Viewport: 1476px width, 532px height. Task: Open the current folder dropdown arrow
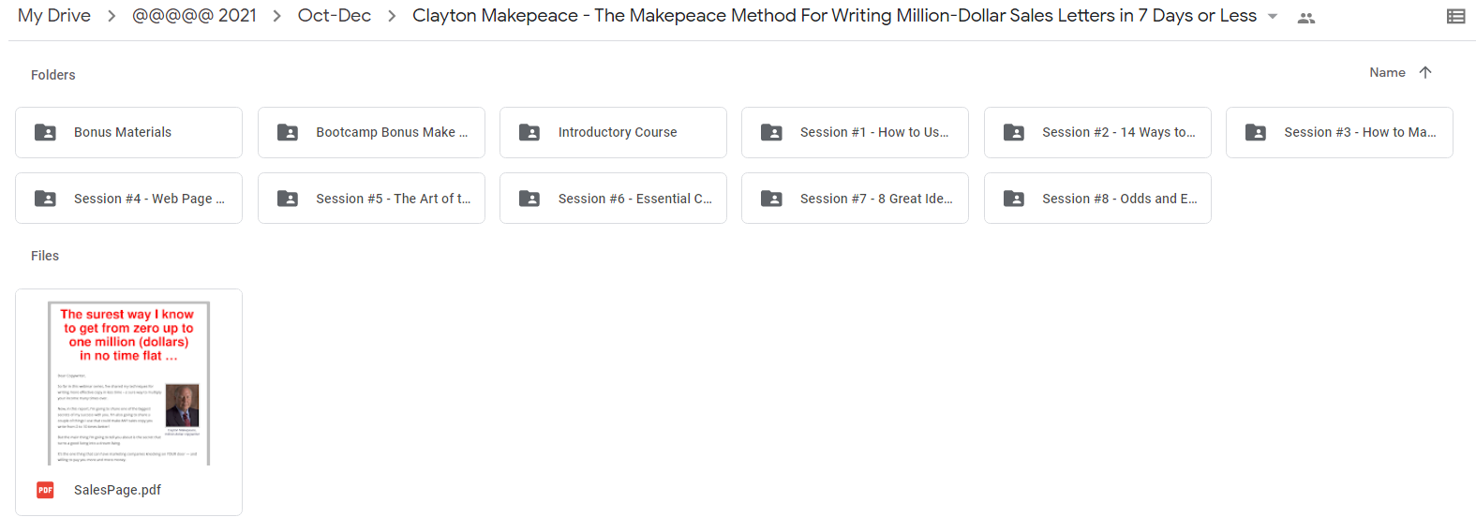pyautogui.click(x=1273, y=17)
